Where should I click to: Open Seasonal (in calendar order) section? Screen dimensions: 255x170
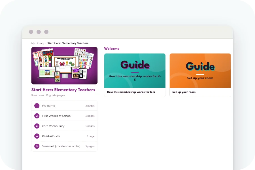click(64, 146)
